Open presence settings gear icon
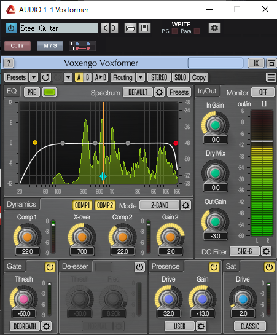The height and width of the screenshot is (335, 277). pos(201,326)
